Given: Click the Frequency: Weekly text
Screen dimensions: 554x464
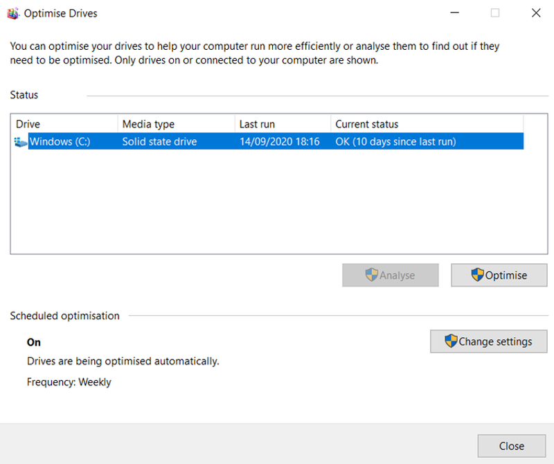Looking at the screenshot, I should click(x=69, y=382).
